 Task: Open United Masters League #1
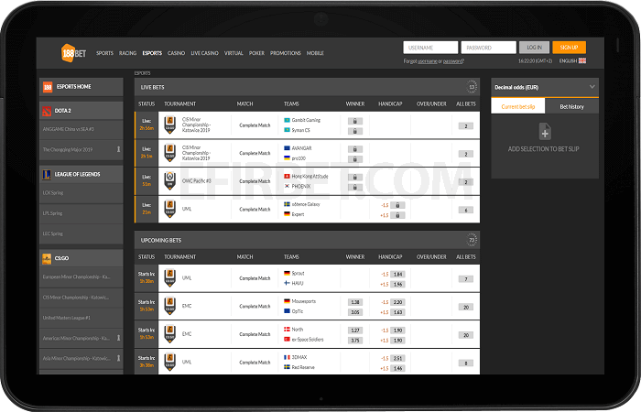pos(81,318)
